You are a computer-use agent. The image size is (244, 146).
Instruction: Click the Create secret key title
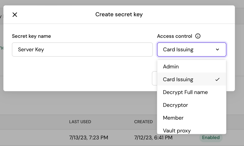[x=119, y=14]
